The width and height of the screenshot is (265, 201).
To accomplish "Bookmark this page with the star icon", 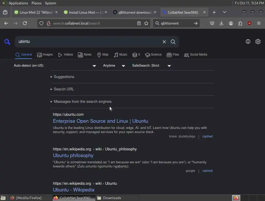I will pyautogui.click(x=146, y=23).
